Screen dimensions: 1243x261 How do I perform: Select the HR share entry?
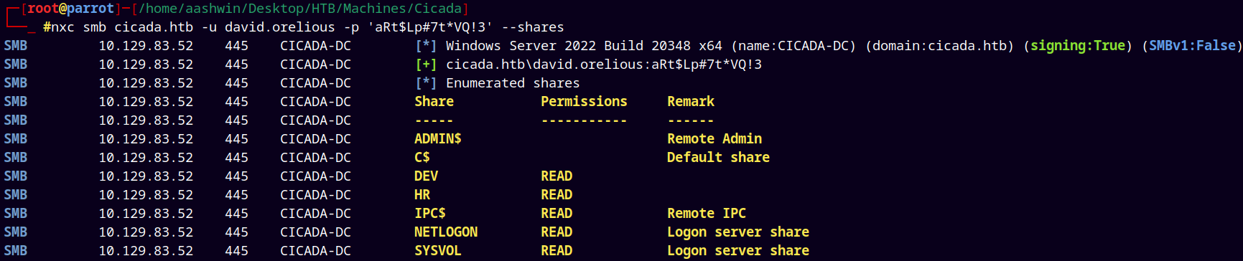pos(422,194)
